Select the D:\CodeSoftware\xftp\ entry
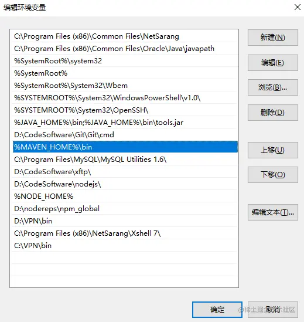This screenshot has height=322, width=304. 125,172
